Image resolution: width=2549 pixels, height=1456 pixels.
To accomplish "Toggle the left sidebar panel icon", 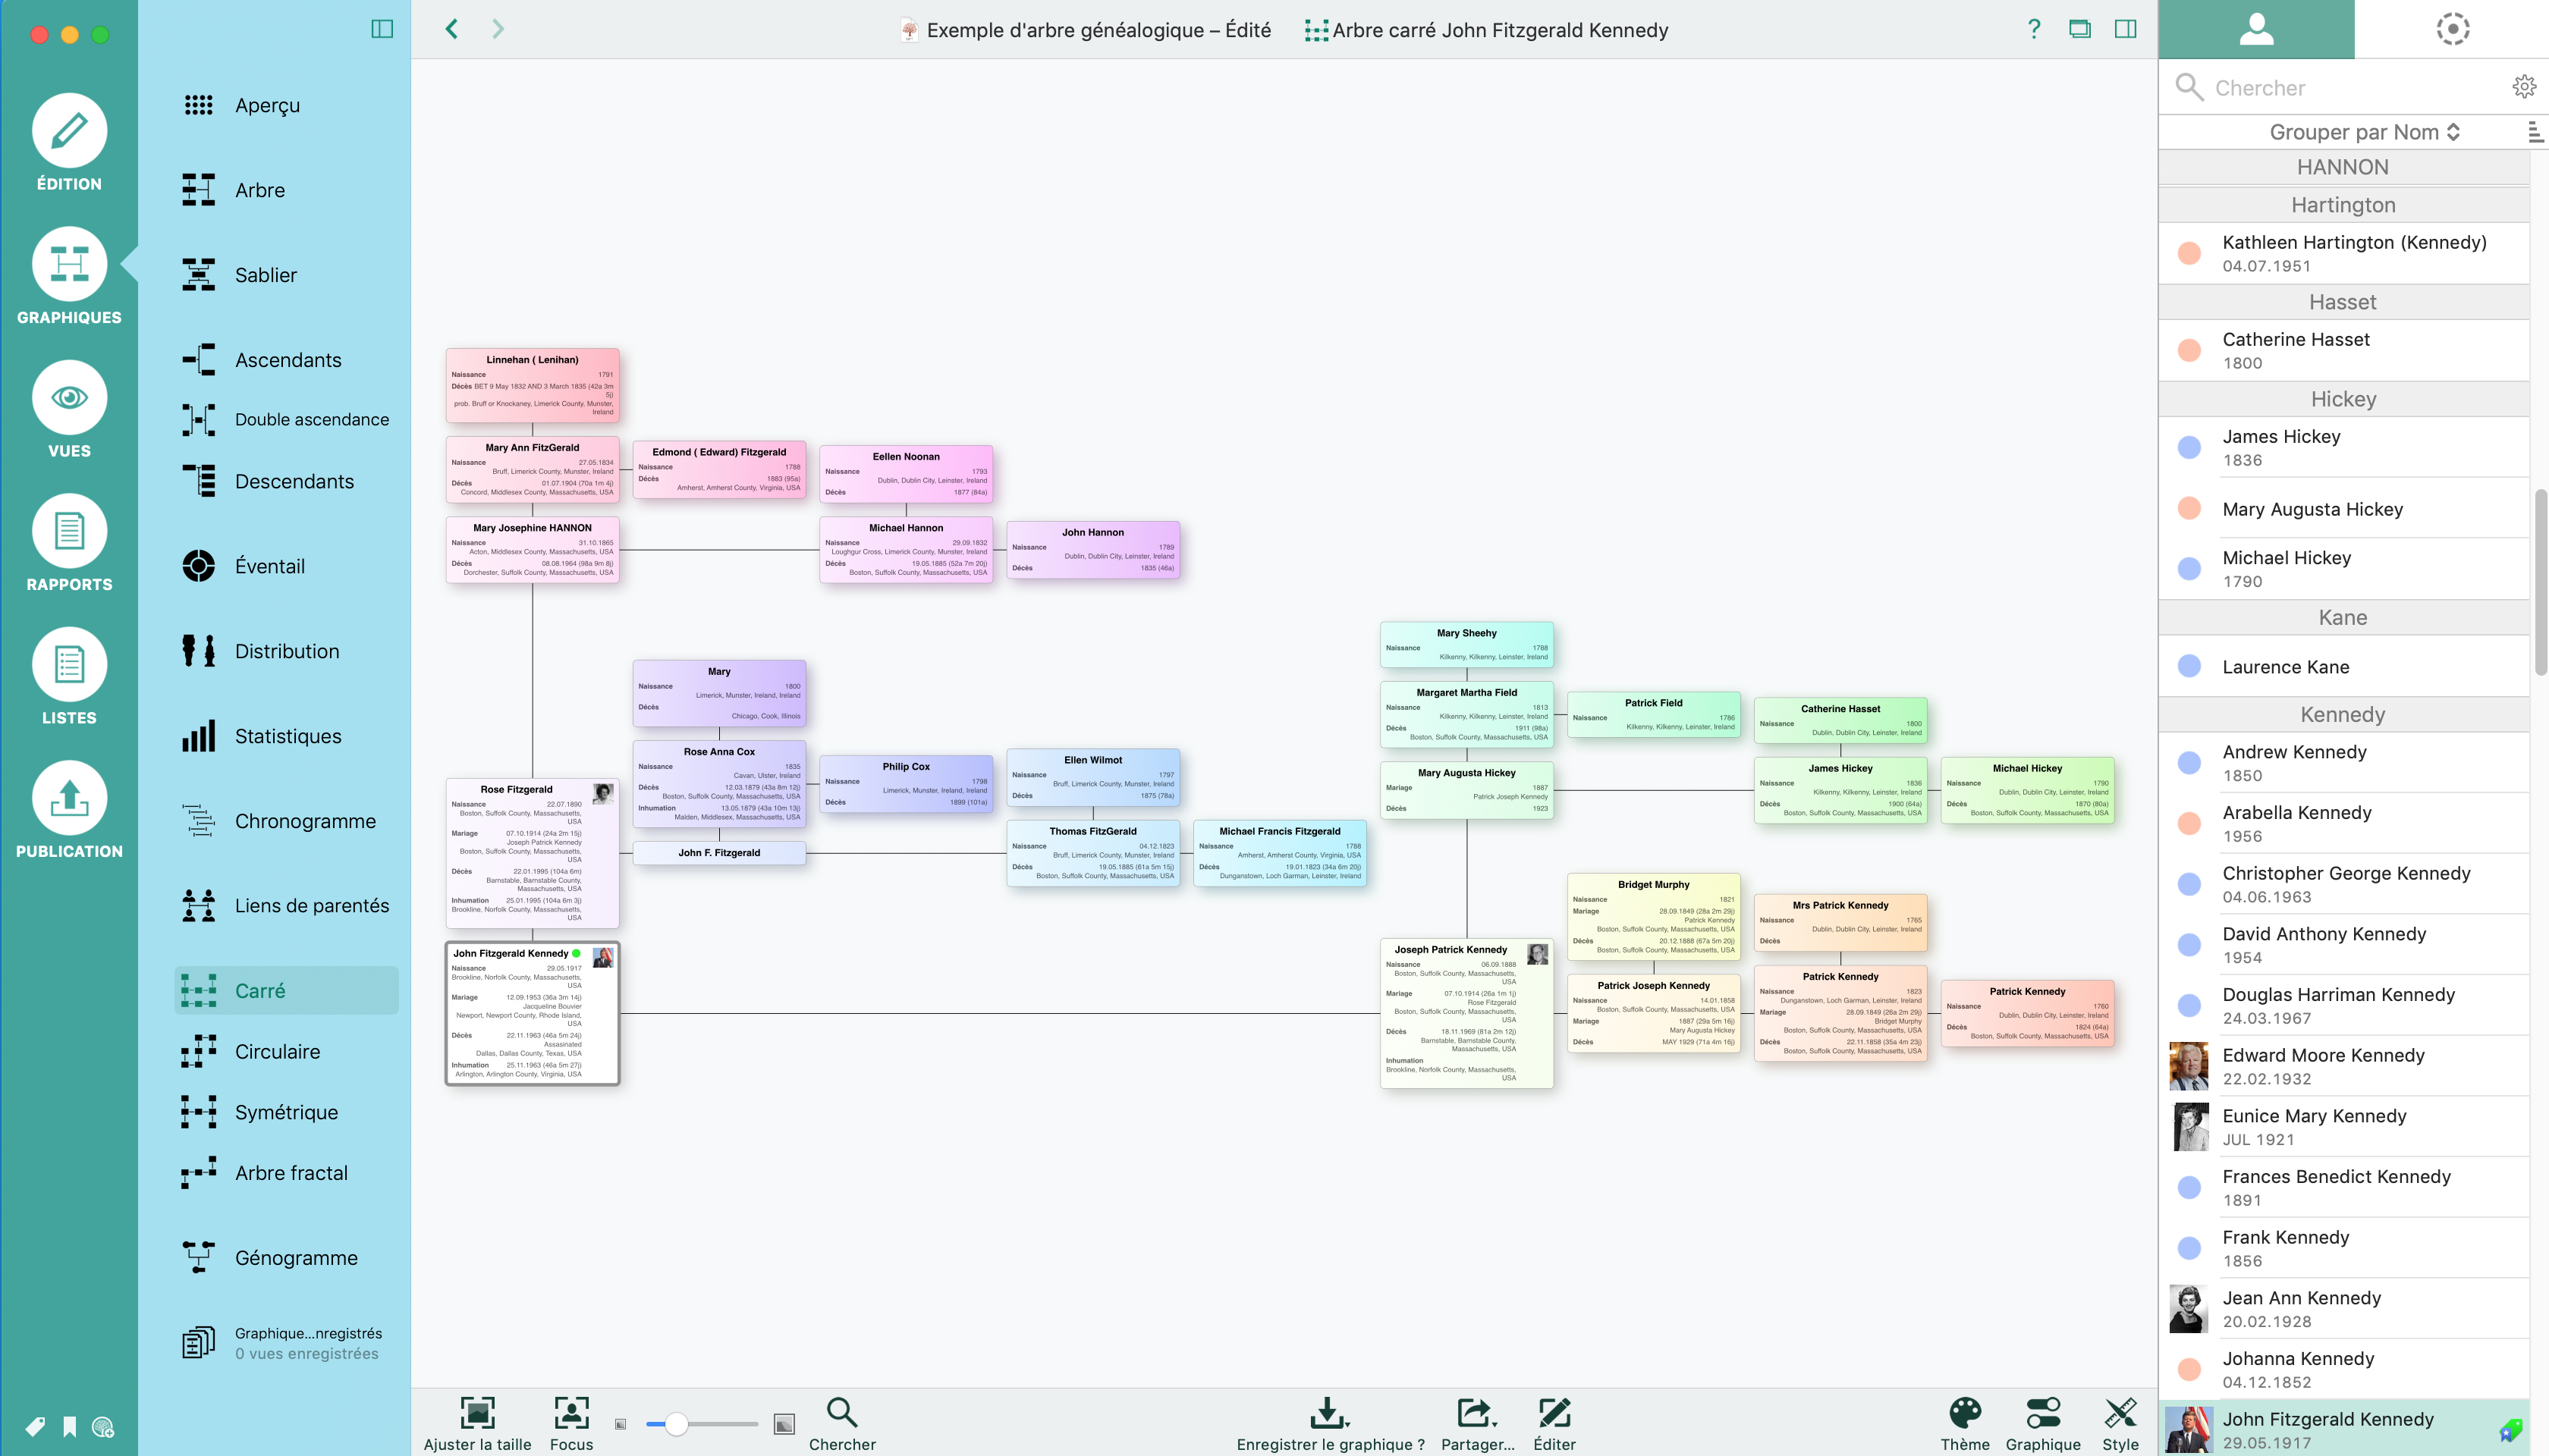I will (x=382, y=29).
